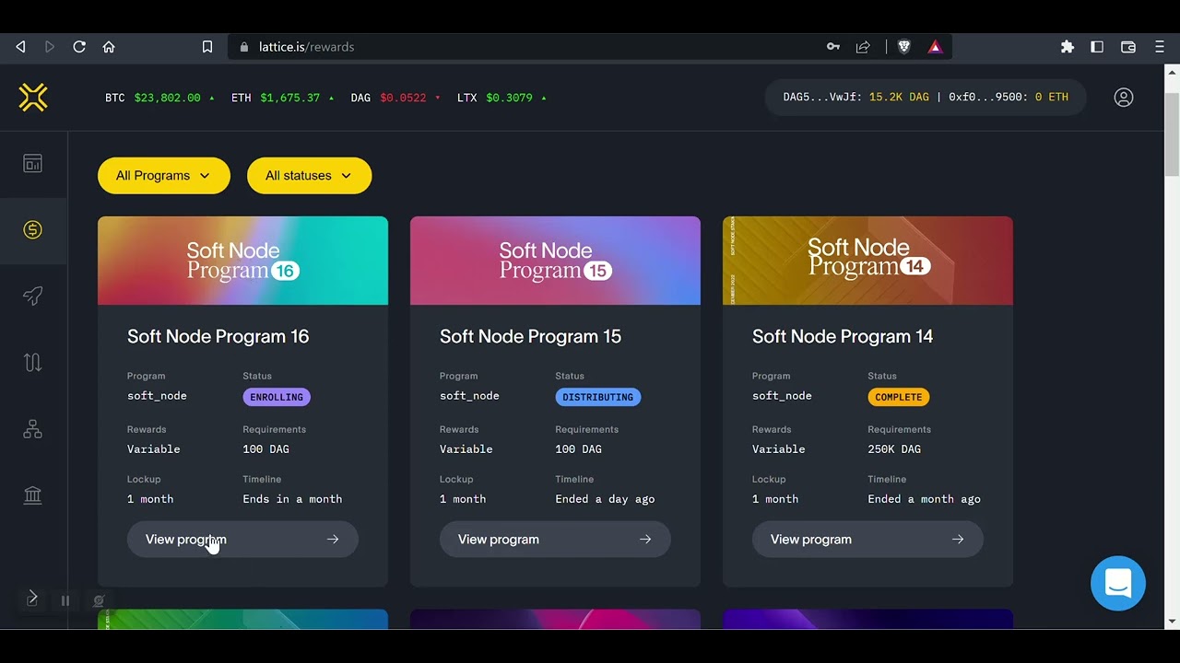The image size is (1180, 663).
Task: Click the Soft Node Program 14 title
Action: click(x=843, y=337)
